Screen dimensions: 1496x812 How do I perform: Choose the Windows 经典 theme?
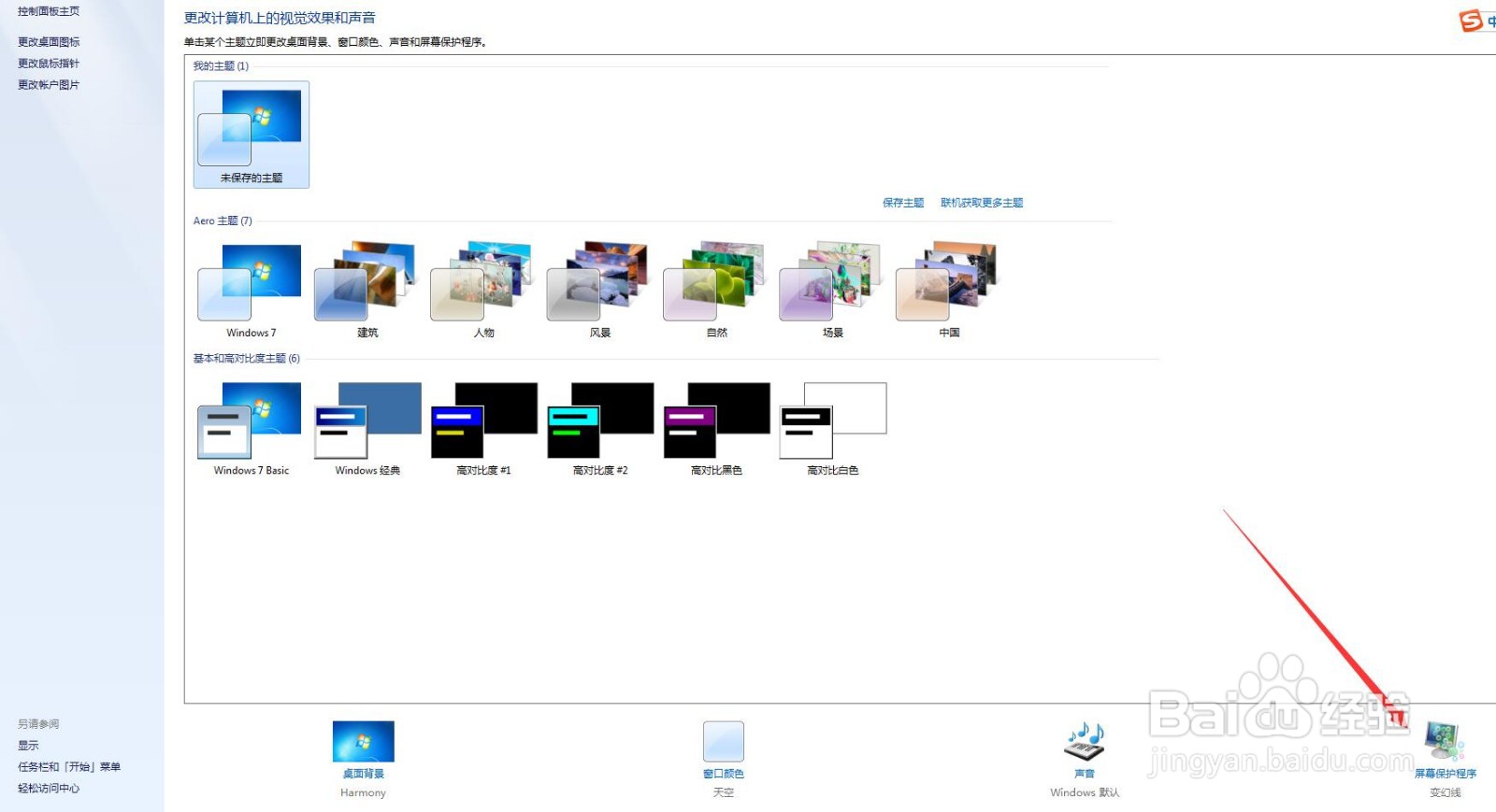[367, 428]
